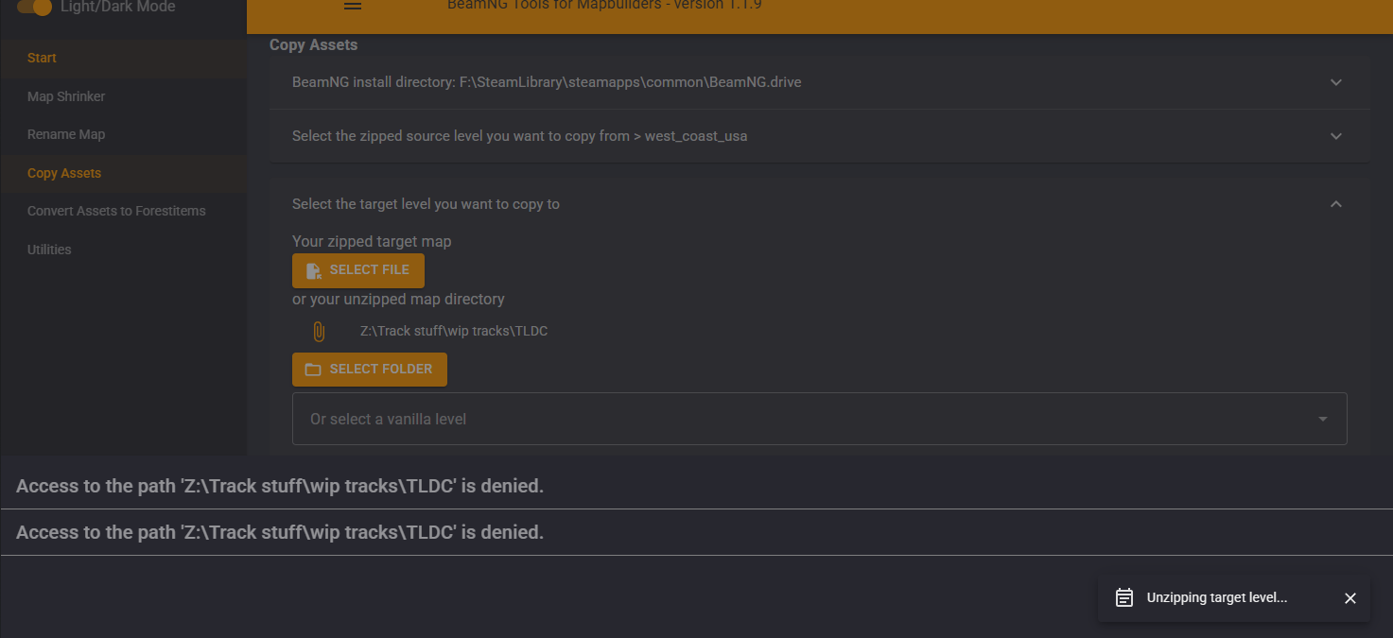Viewport: 1393px width, 638px height.
Task: Go to the Start page
Action: point(42,58)
